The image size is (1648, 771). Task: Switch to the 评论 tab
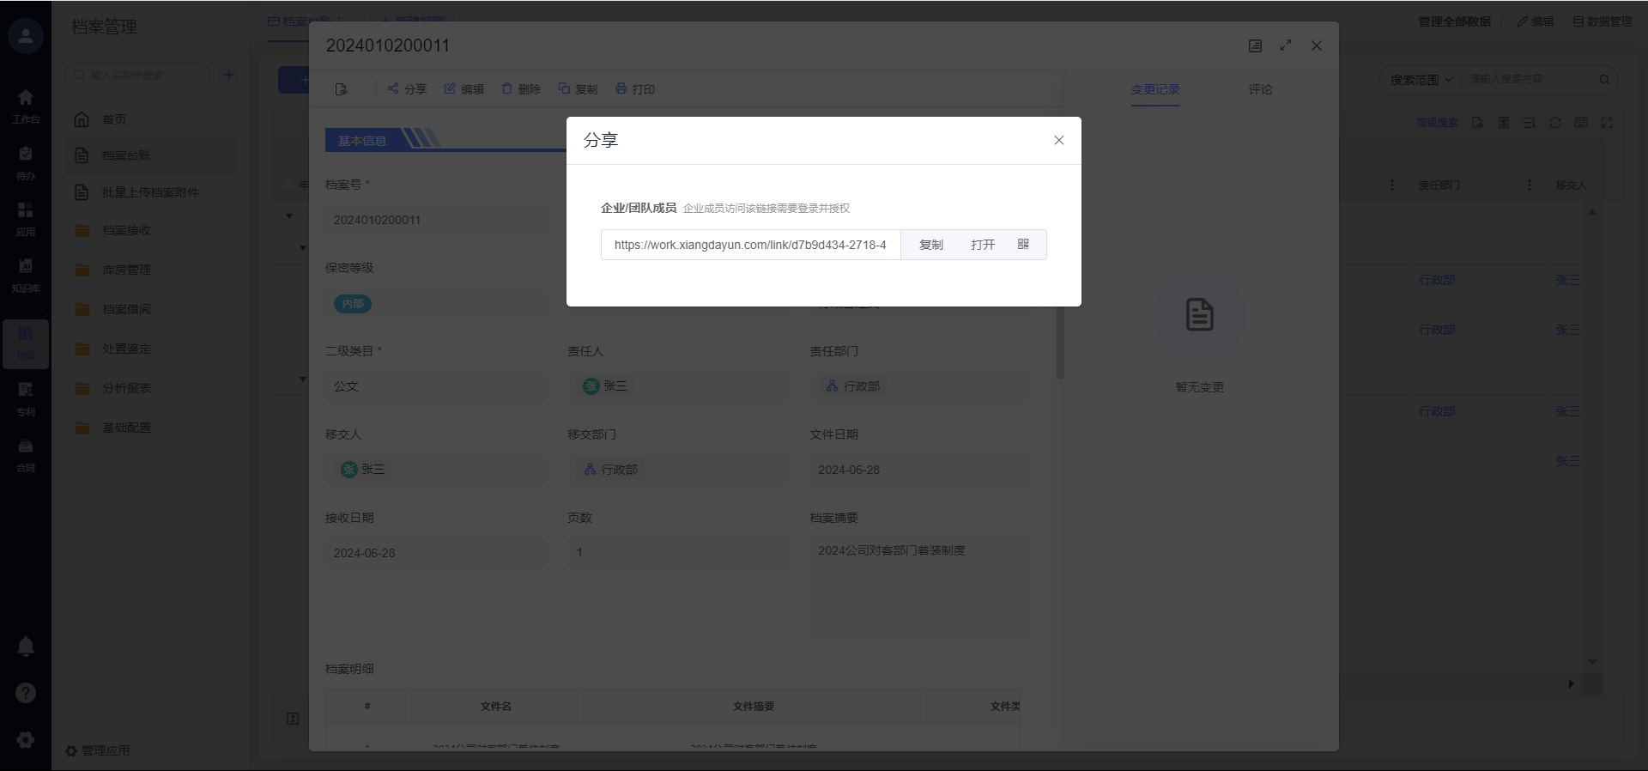pyautogui.click(x=1260, y=89)
